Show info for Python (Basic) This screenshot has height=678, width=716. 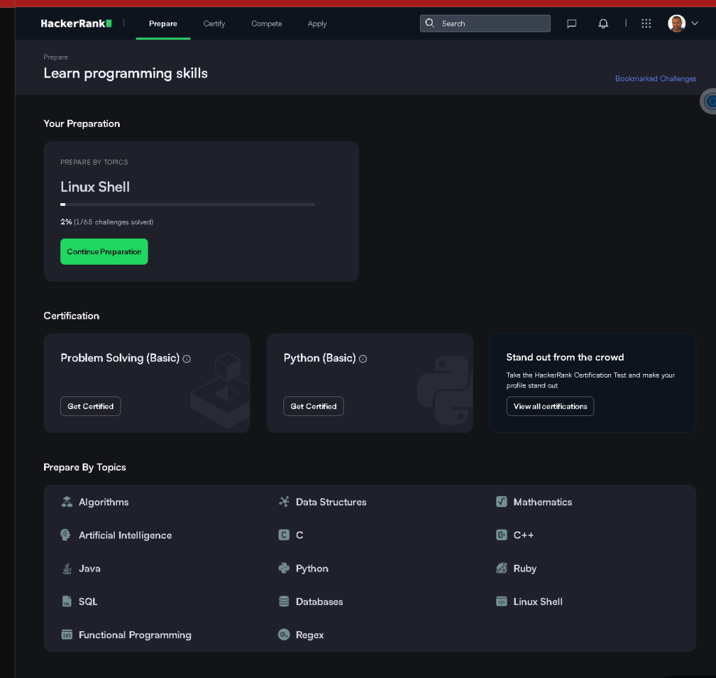coord(363,359)
